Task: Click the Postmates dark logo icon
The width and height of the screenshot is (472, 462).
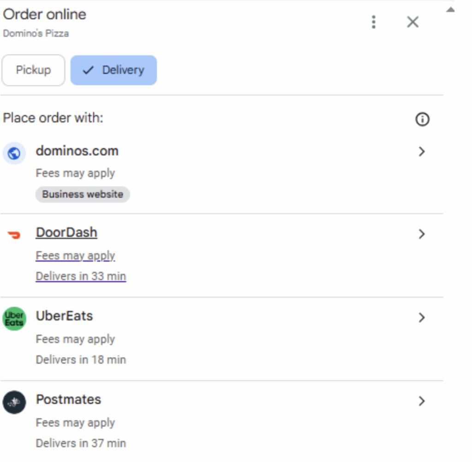Action: pos(14,402)
